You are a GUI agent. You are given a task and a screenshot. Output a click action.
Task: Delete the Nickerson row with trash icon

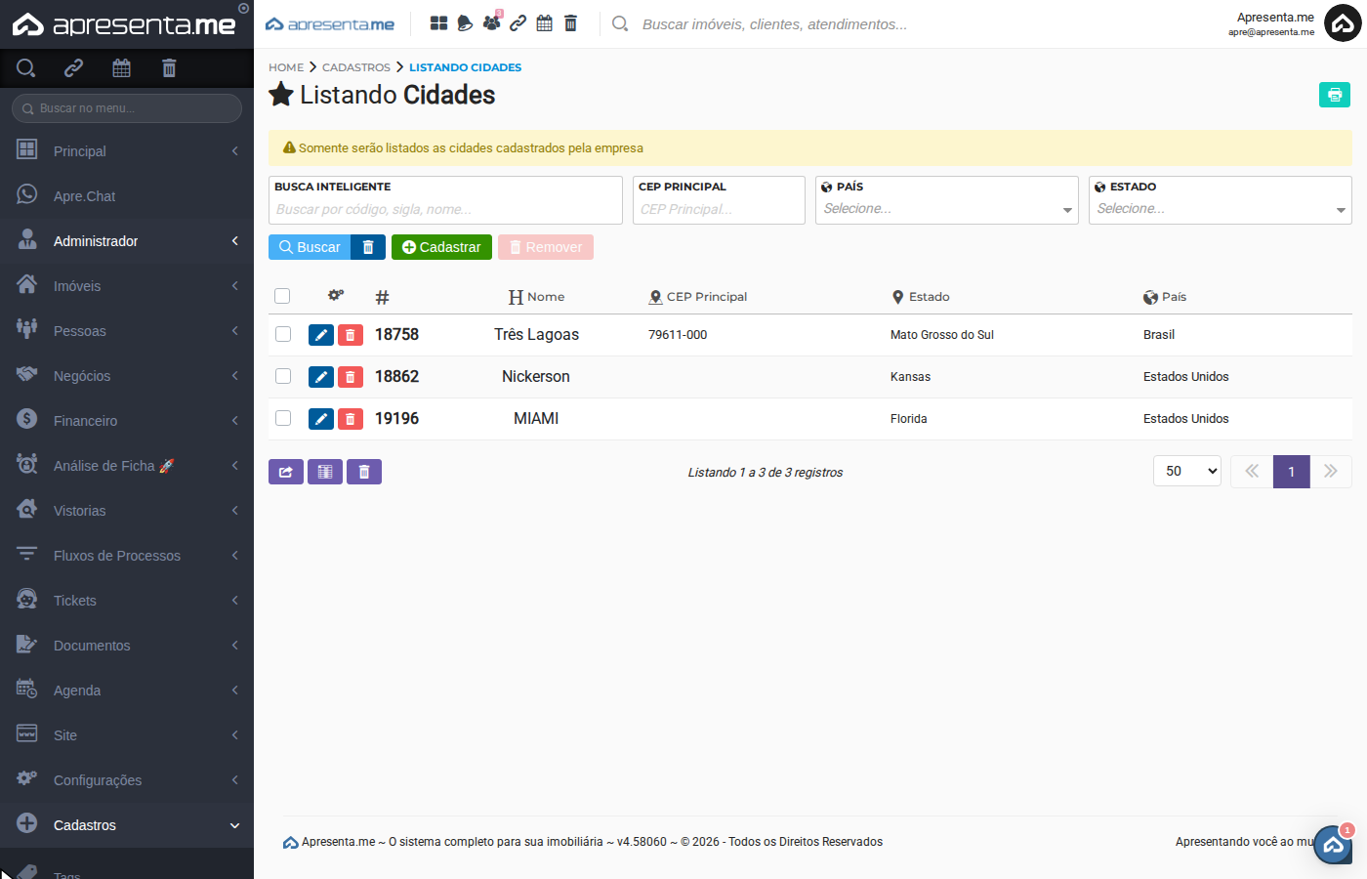pos(351,377)
